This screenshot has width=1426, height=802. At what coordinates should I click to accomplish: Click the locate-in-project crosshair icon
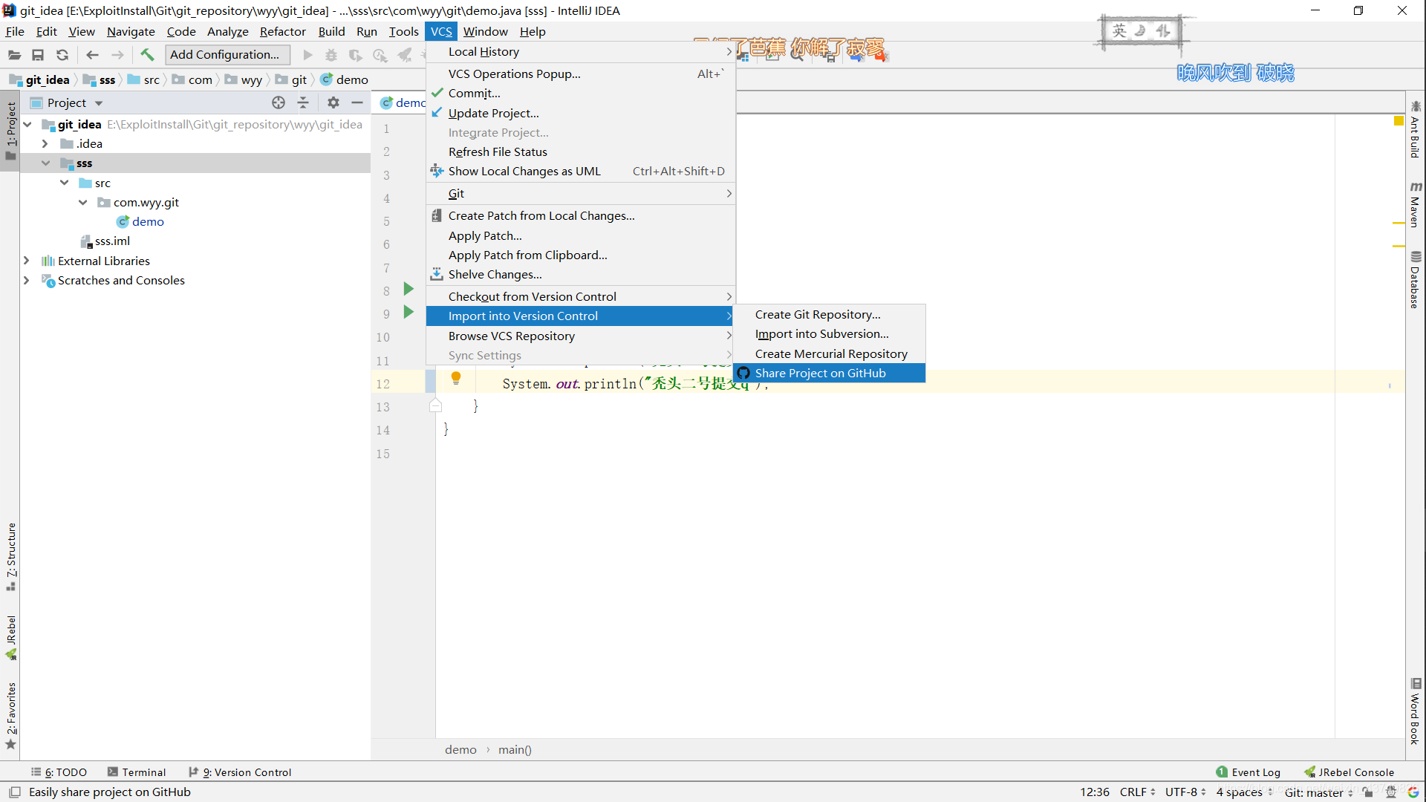(279, 102)
